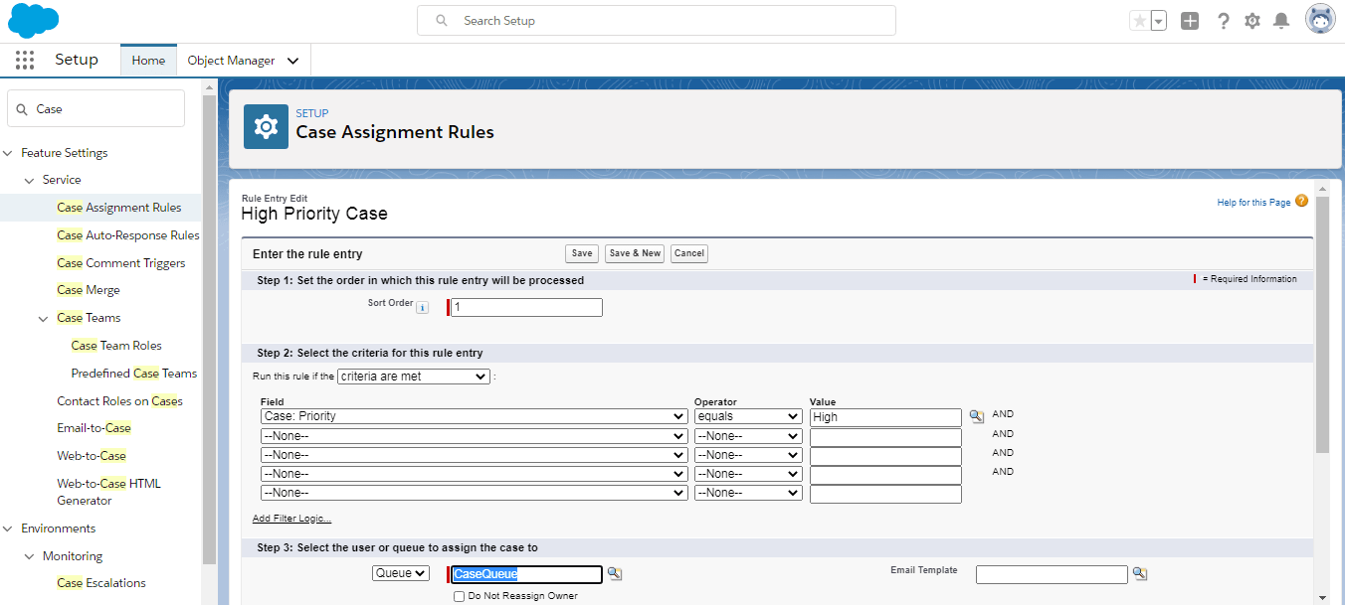Click the Add Filter Logic link
Image resolution: width=1345 pixels, height=605 pixels.
pos(291,519)
